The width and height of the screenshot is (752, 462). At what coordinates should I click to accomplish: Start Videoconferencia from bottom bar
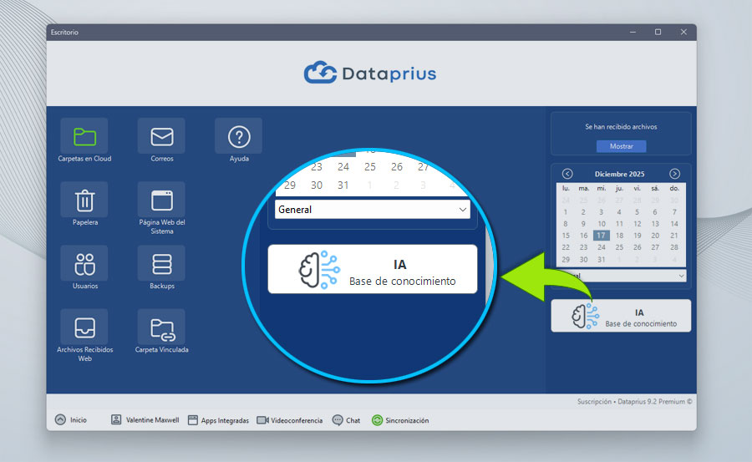click(x=289, y=420)
